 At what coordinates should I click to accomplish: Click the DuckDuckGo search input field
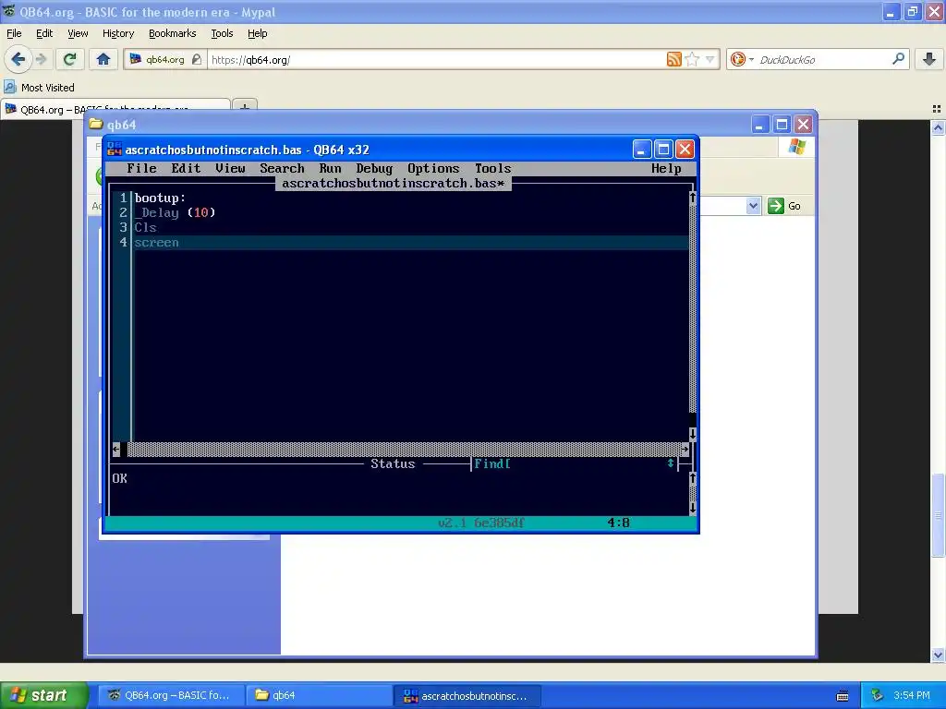pyautogui.click(x=823, y=59)
